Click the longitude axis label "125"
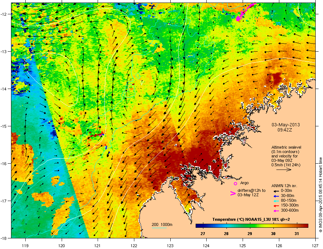The width and height of the screenshot is (323, 249). 243,245
